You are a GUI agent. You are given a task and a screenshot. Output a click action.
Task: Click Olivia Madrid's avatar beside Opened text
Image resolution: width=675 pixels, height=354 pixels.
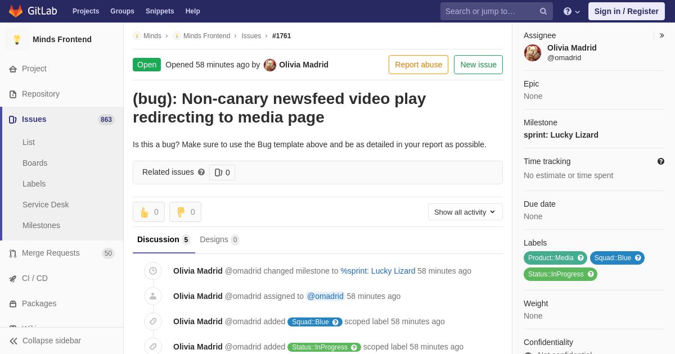click(x=270, y=65)
